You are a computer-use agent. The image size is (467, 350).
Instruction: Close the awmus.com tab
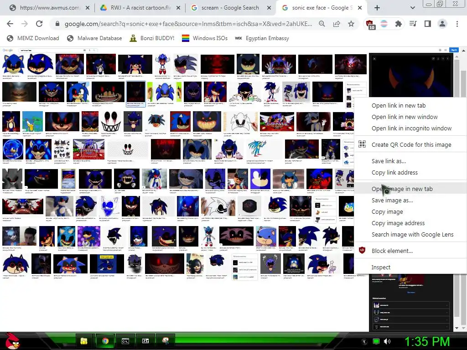coord(88,8)
